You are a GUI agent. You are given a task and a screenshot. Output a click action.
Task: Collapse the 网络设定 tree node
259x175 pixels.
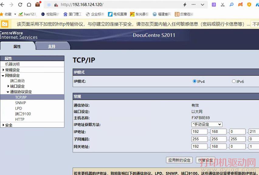(3, 76)
